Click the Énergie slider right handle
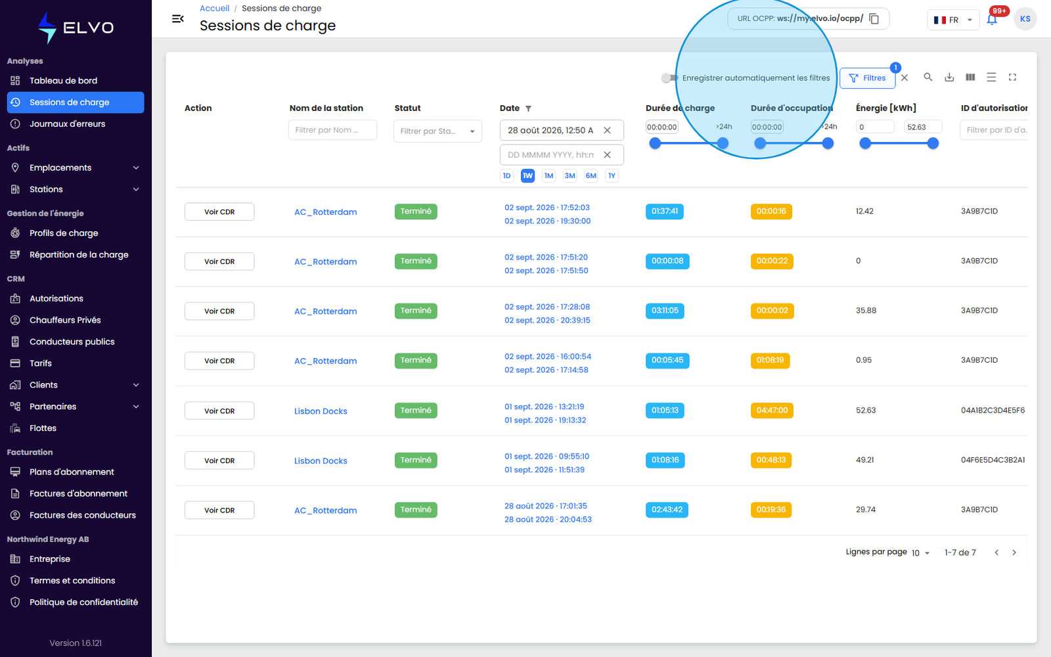The height and width of the screenshot is (657, 1051). click(933, 143)
